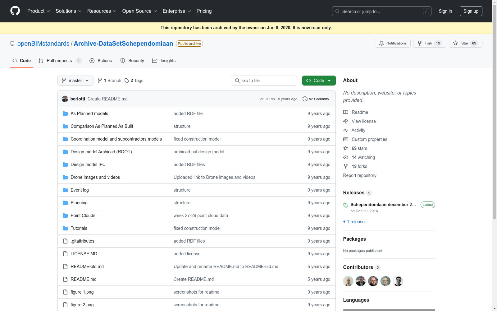Open the master branch dropdown
Screen dimensions: 497x311
(75, 81)
